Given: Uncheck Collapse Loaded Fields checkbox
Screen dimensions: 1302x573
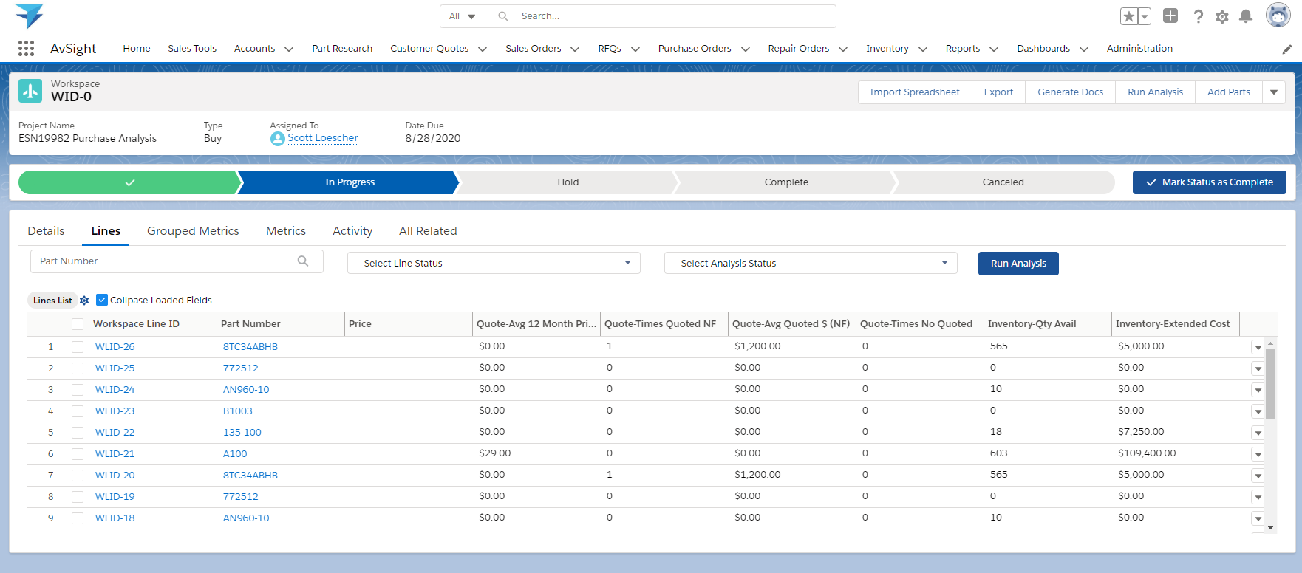Looking at the screenshot, I should coord(102,300).
